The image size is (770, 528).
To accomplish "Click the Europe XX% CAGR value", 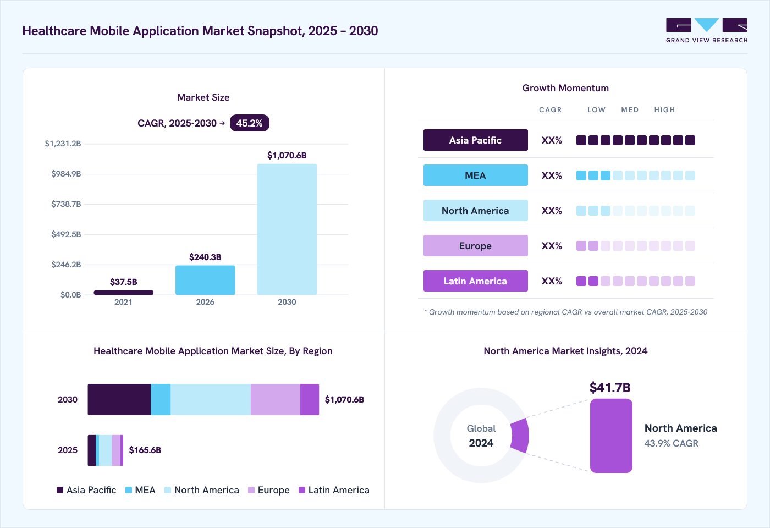I will (x=552, y=246).
